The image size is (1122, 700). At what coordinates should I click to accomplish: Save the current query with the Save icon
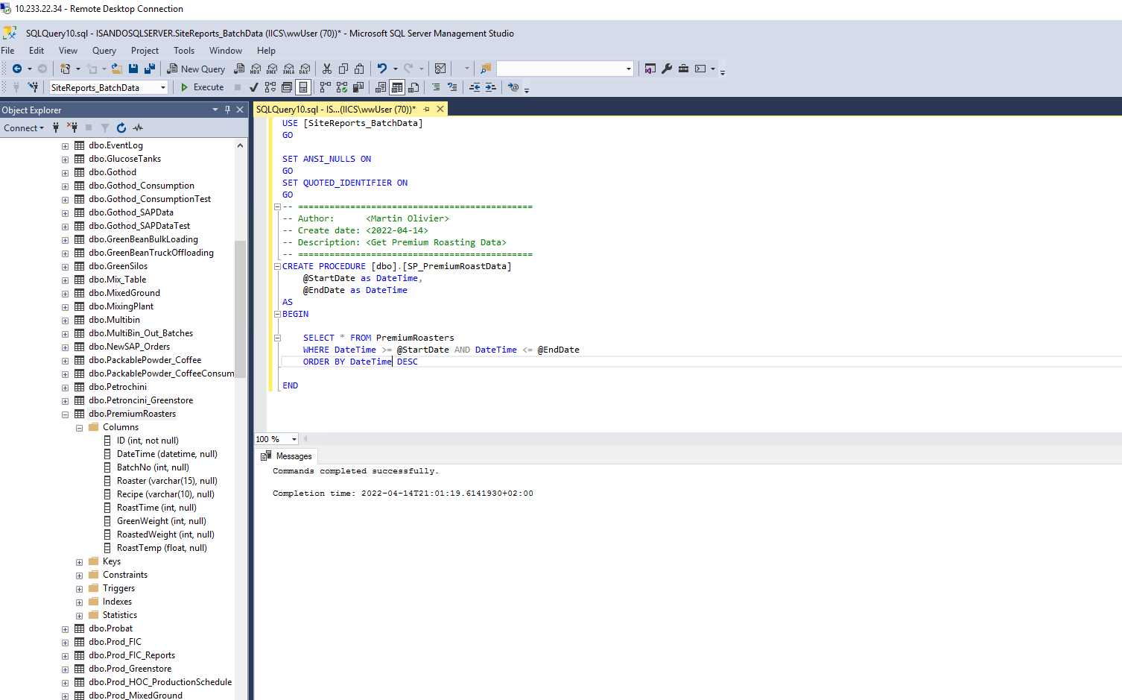tap(133, 69)
